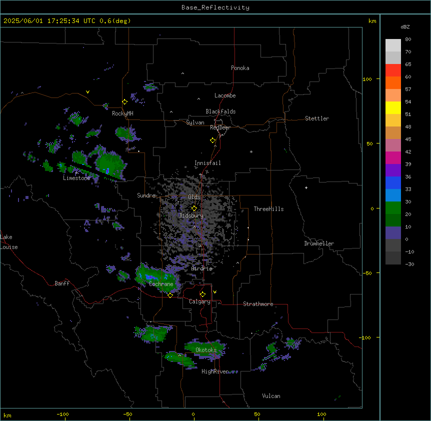Screen dimensions: 431x421
Task: Click the RedDeer city label
Action: click(220, 127)
